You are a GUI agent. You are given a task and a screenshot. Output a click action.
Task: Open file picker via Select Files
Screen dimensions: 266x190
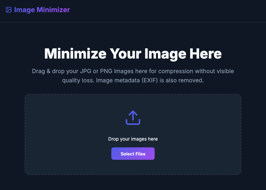click(133, 153)
